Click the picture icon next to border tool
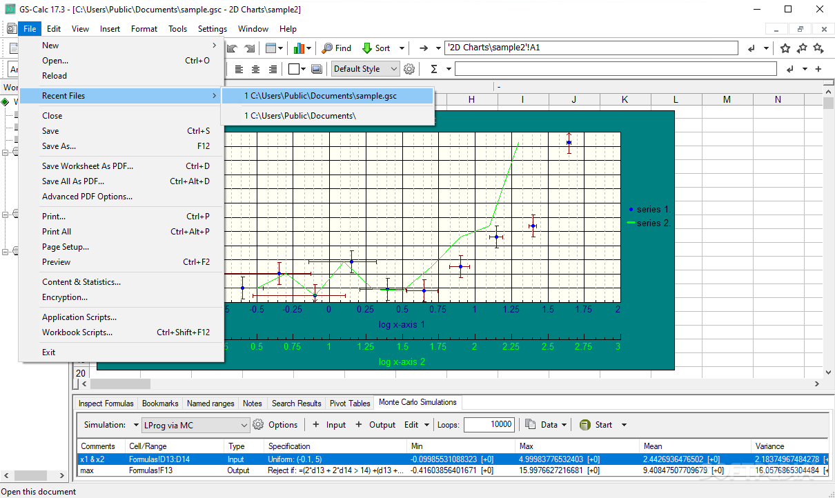835x498 pixels. [317, 69]
